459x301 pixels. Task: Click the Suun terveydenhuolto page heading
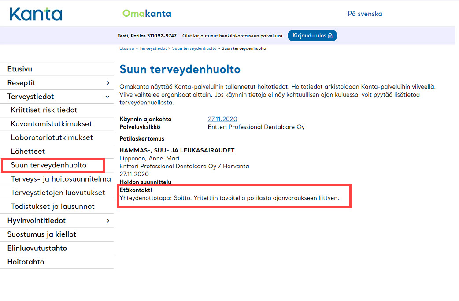(180, 69)
